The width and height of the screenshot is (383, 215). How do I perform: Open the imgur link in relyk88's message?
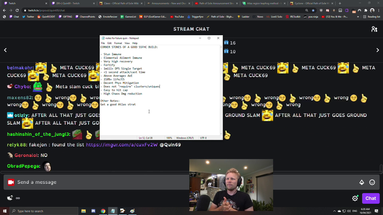[x=121, y=145]
